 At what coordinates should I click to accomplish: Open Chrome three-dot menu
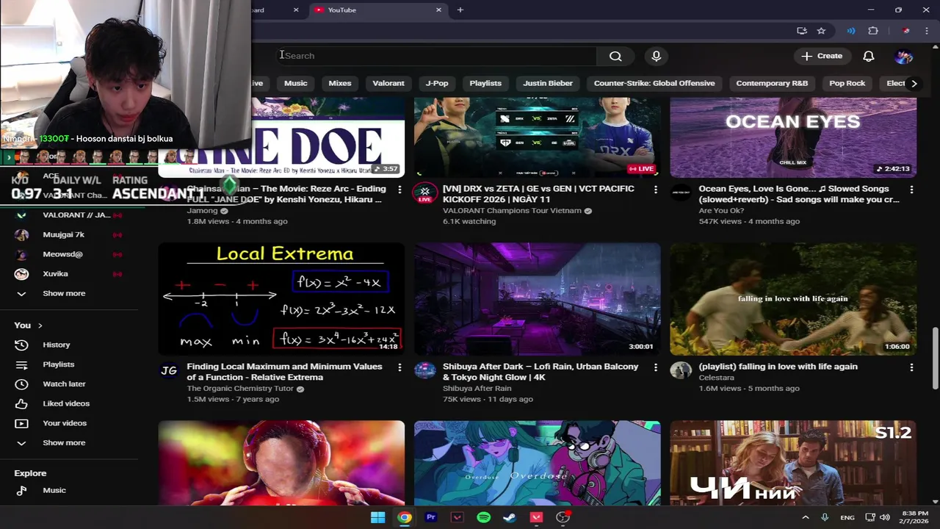pyautogui.click(x=927, y=31)
